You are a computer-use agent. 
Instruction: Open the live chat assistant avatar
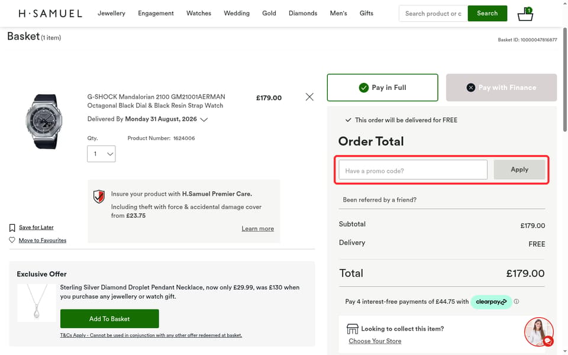538,332
